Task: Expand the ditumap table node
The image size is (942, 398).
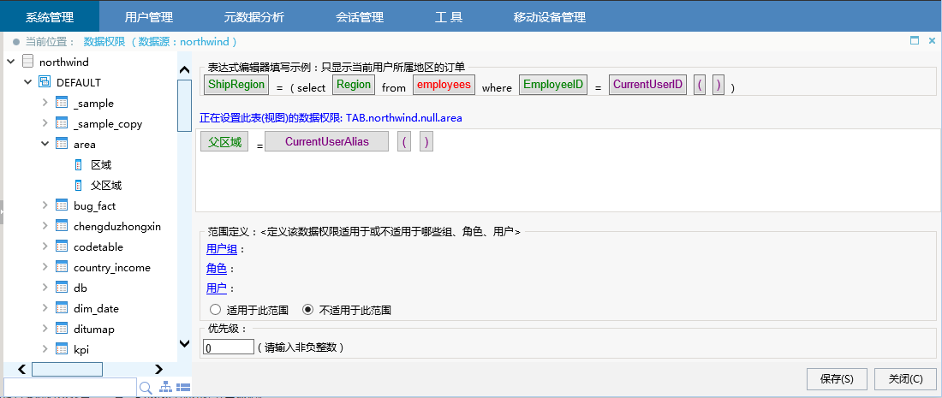Action: [x=45, y=329]
